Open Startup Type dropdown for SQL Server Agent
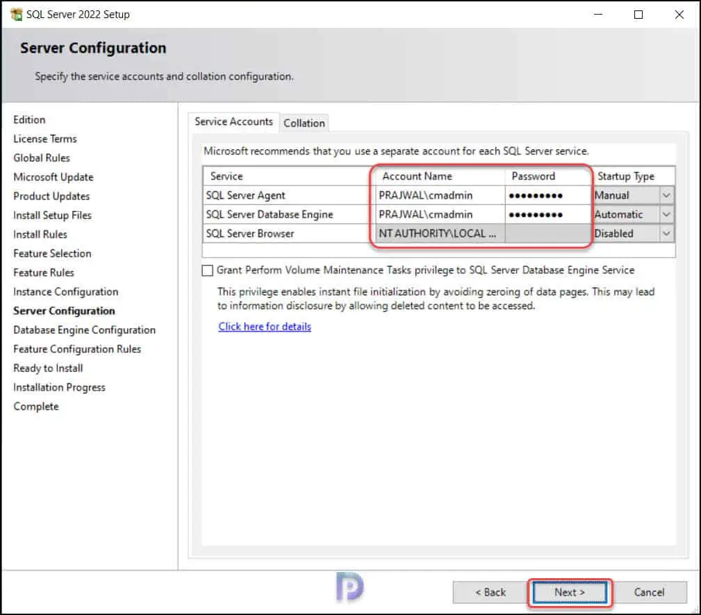The height and width of the screenshot is (615, 701). (x=666, y=195)
